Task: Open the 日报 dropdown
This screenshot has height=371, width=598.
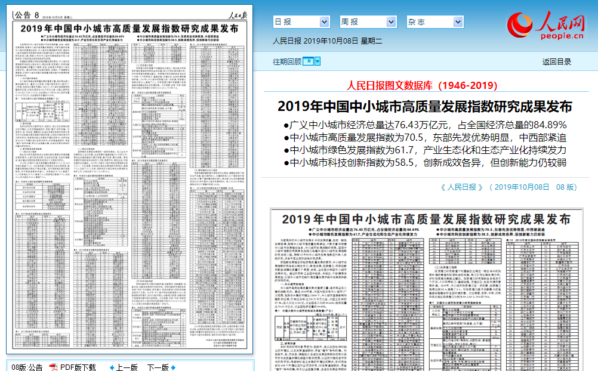Action: (x=301, y=21)
